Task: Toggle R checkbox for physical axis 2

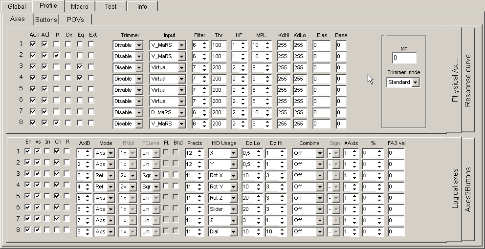Action: 56,55
